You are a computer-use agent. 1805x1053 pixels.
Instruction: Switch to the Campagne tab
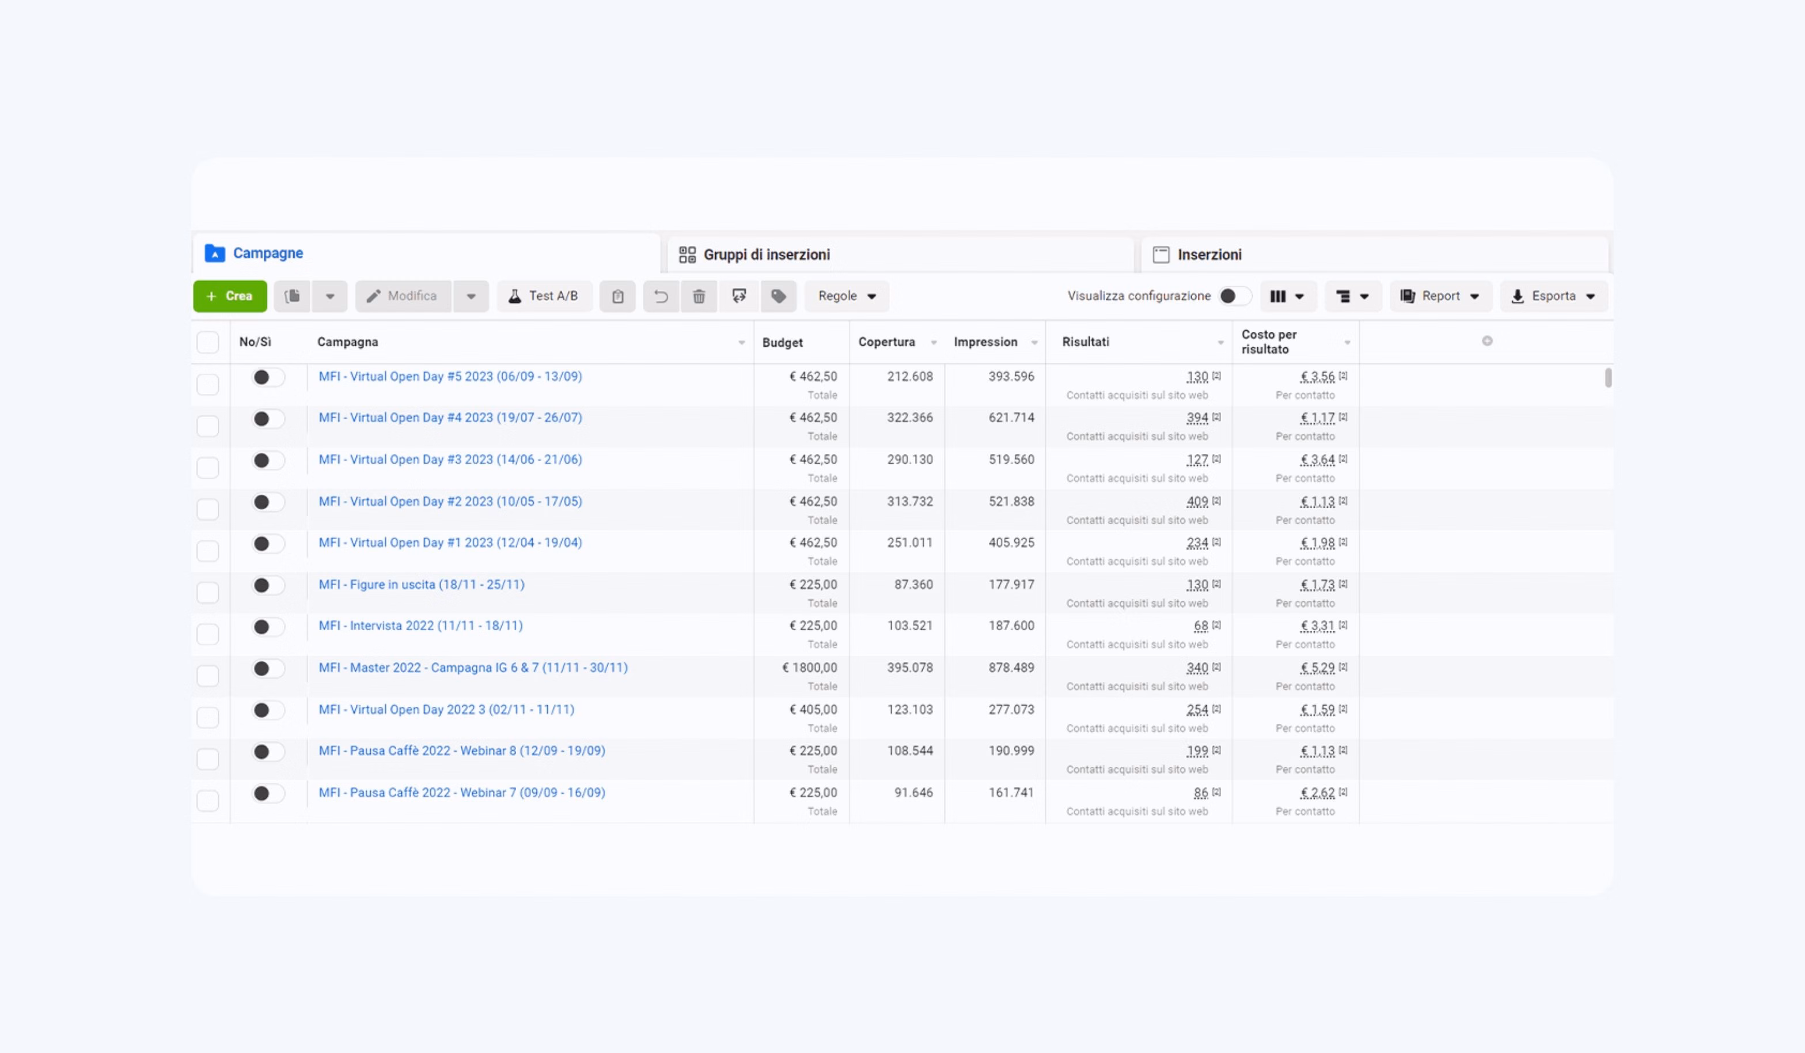[426, 253]
